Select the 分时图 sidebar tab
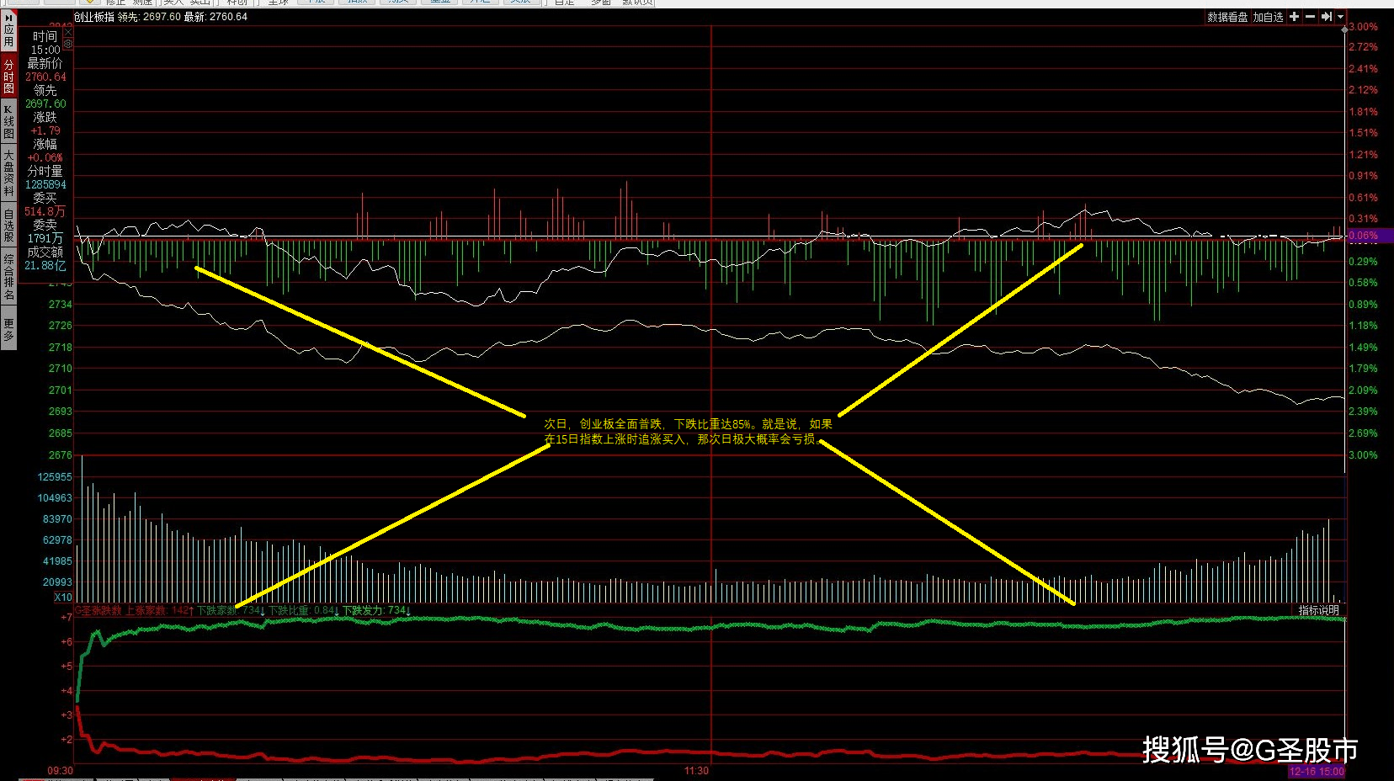 [x=8, y=76]
